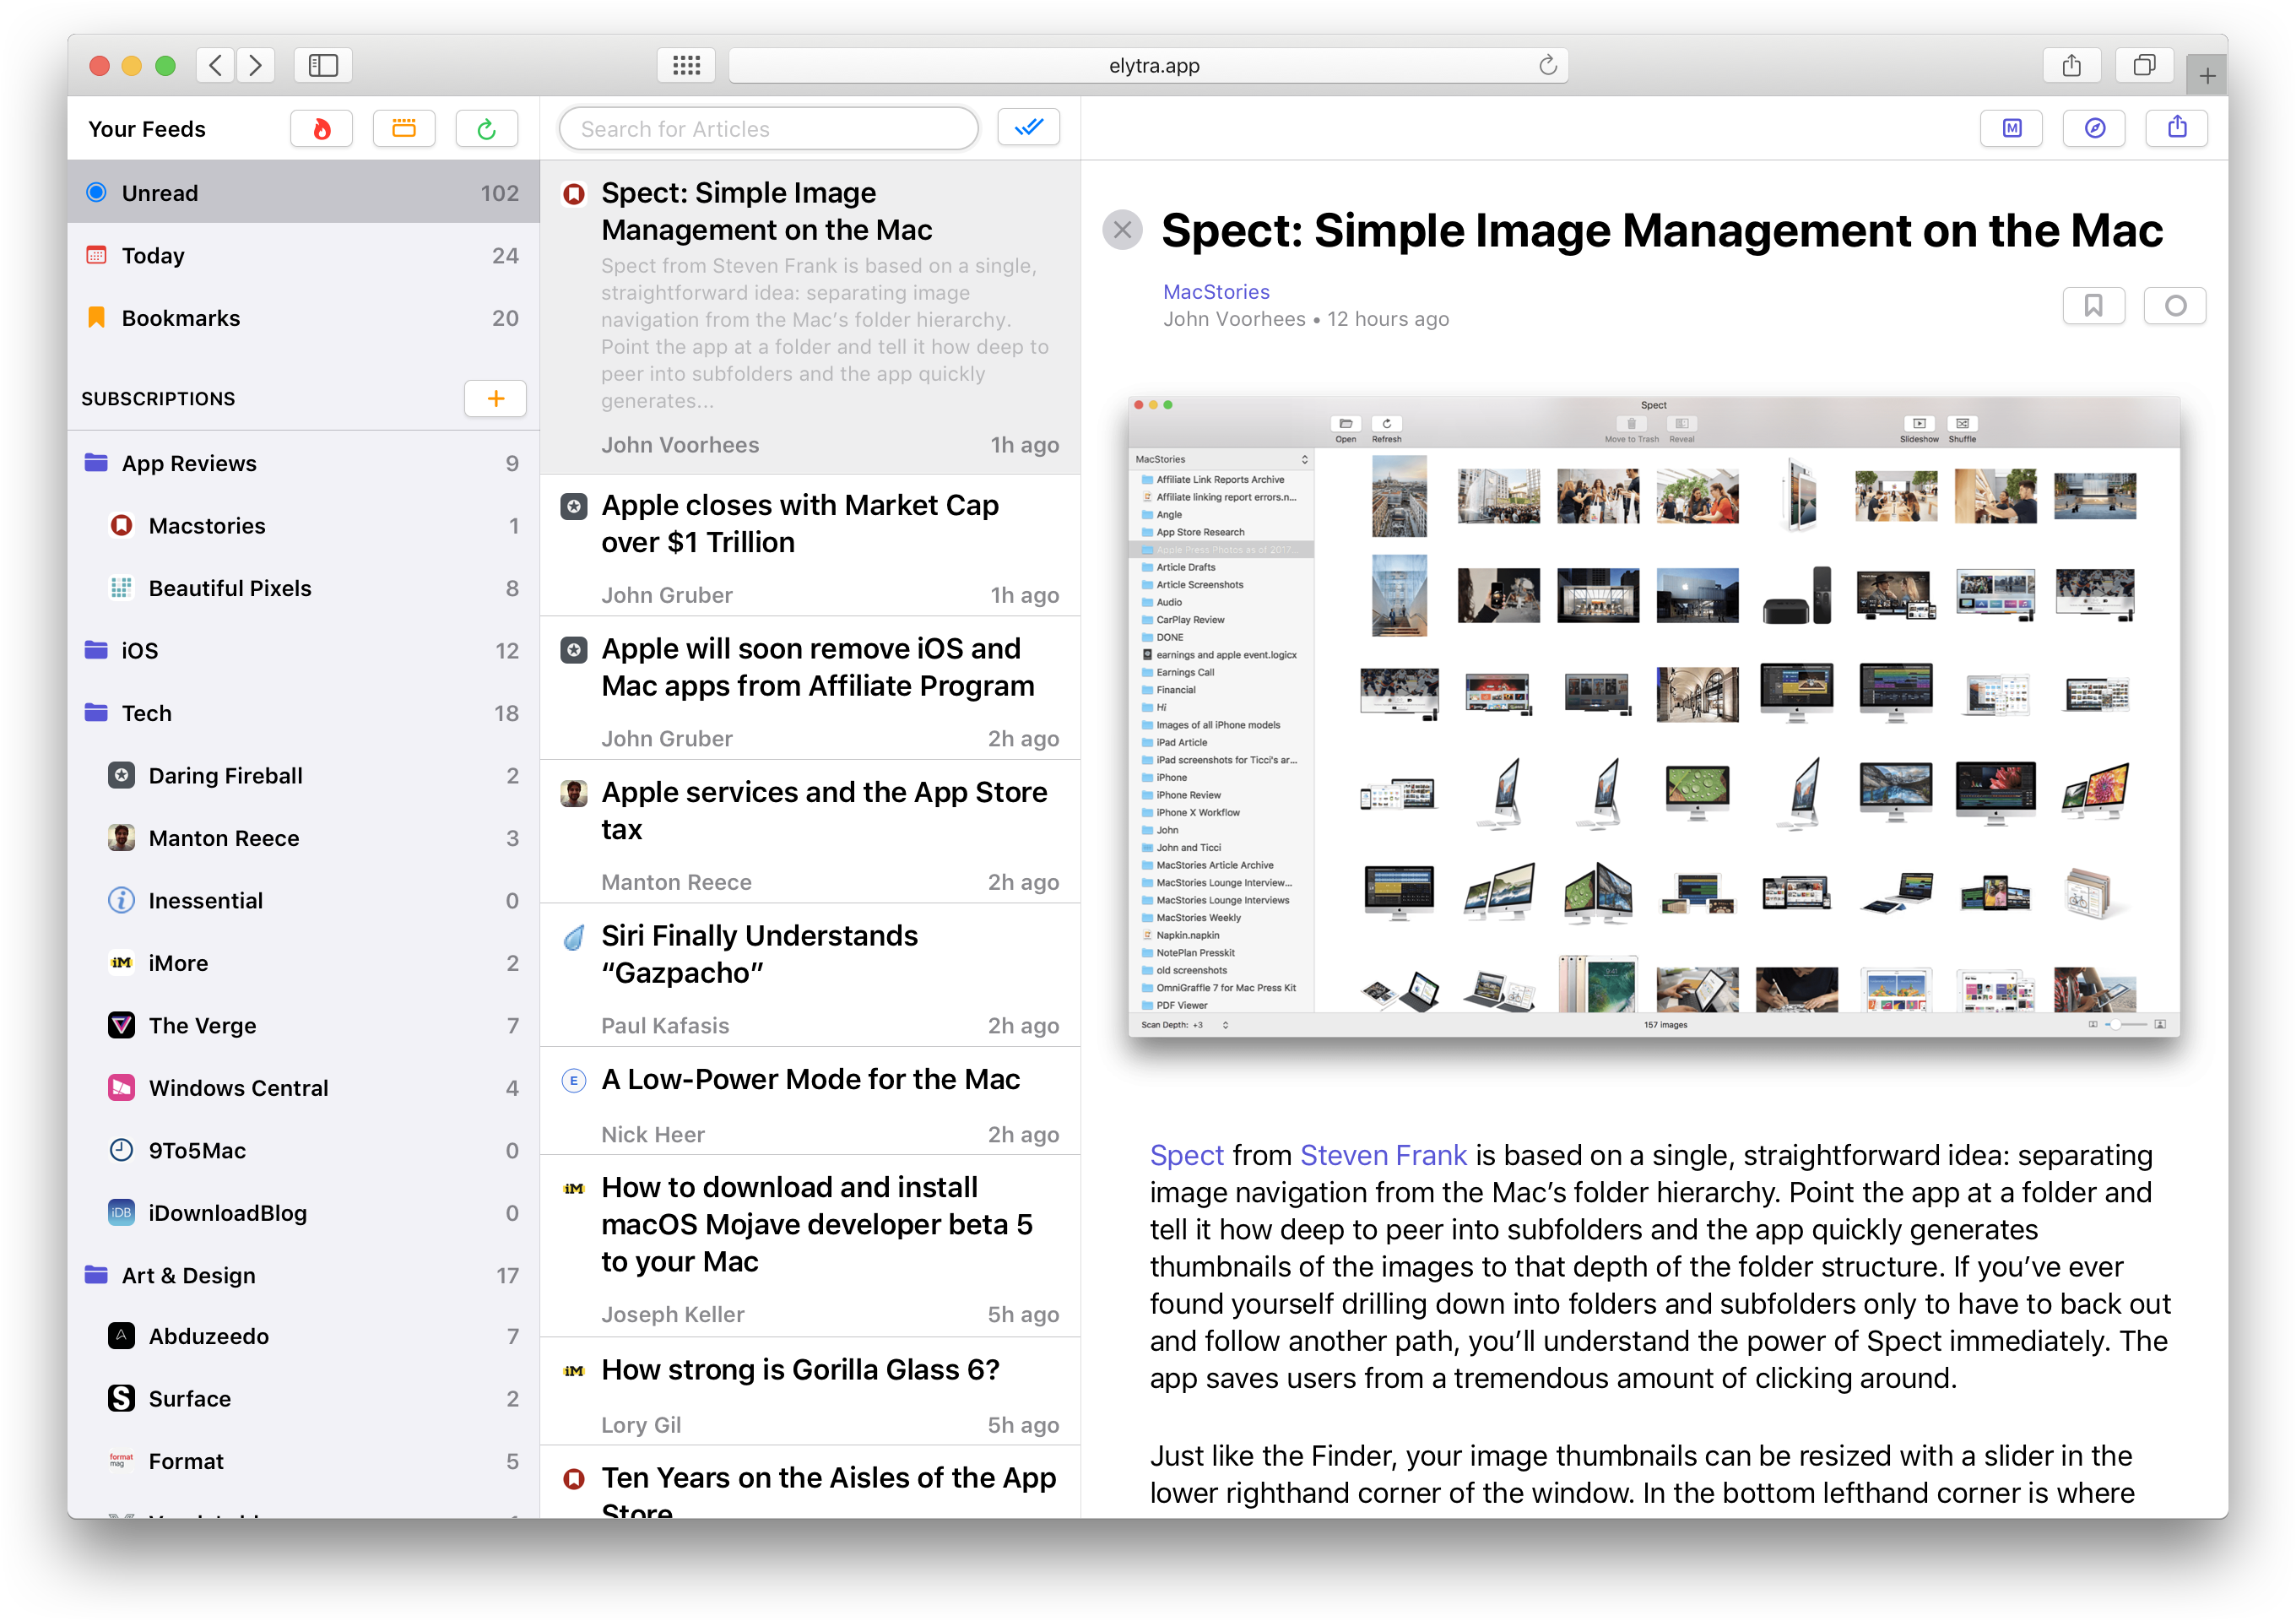
Task: Select iMore feed
Action: [303, 963]
